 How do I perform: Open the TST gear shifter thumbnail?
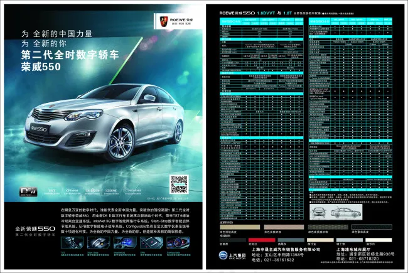(72, 242)
